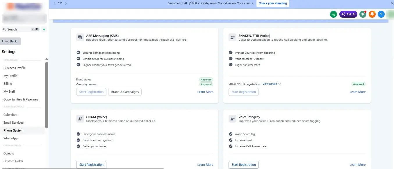Expand SHAKEN/STIR View Details dropdown
Viewport: 394px width, 169px height.
point(272,84)
